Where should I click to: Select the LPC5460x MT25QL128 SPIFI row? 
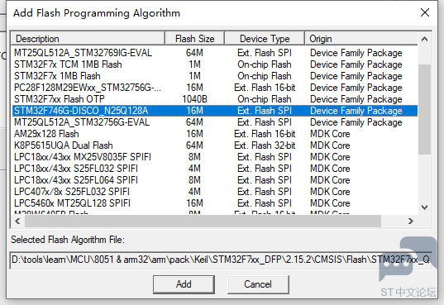point(215,203)
